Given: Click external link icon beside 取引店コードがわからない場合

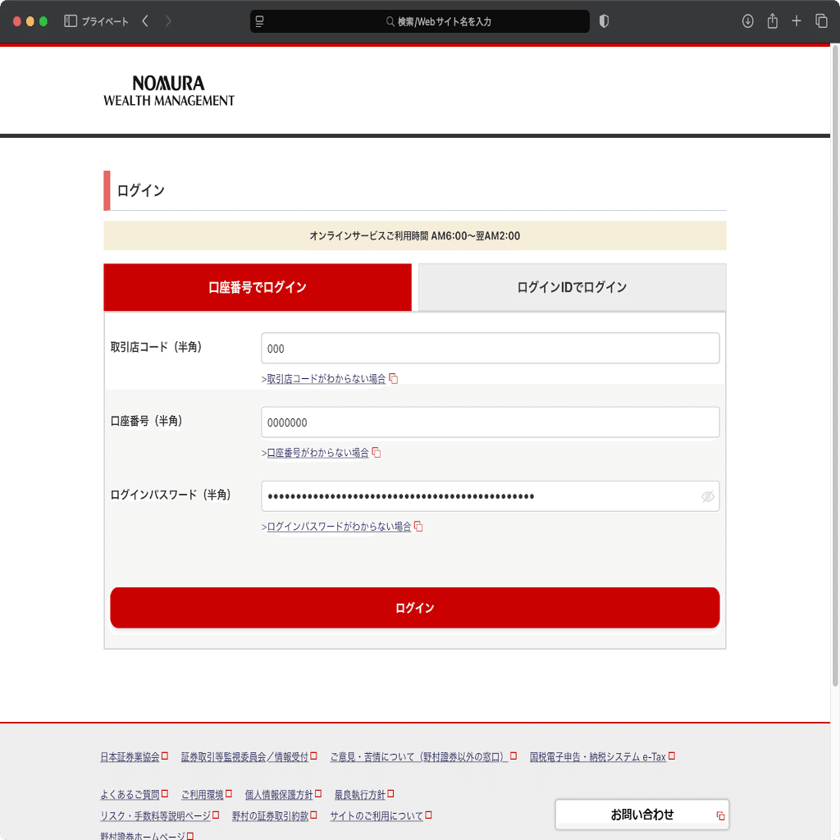Looking at the screenshot, I should click(393, 378).
